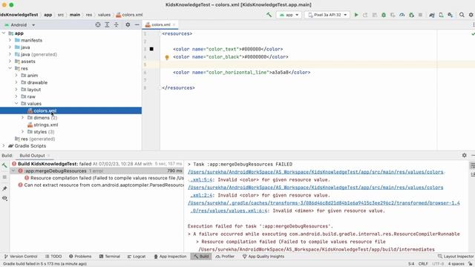Open the Problems tool window

point(80,257)
